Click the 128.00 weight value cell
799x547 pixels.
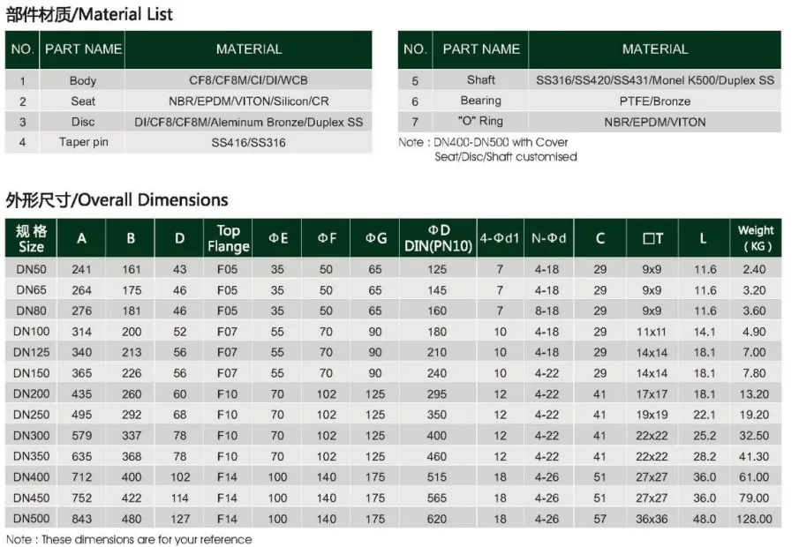755,520
